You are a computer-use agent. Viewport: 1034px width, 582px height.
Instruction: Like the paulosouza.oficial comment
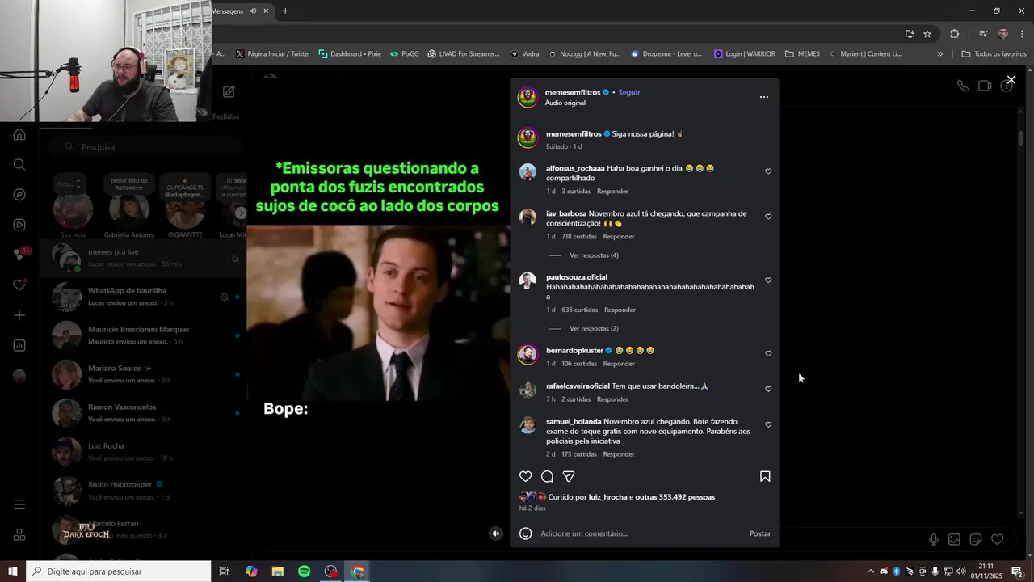pos(768,280)
